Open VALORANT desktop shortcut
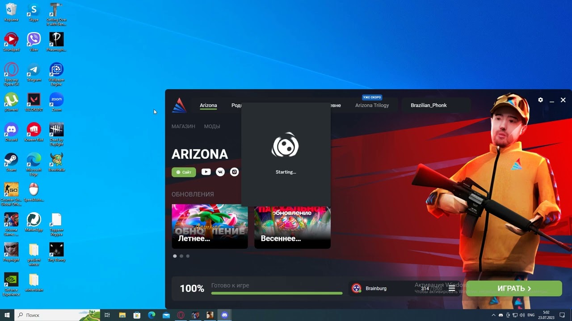572x321 pixels. pos(34,102)
